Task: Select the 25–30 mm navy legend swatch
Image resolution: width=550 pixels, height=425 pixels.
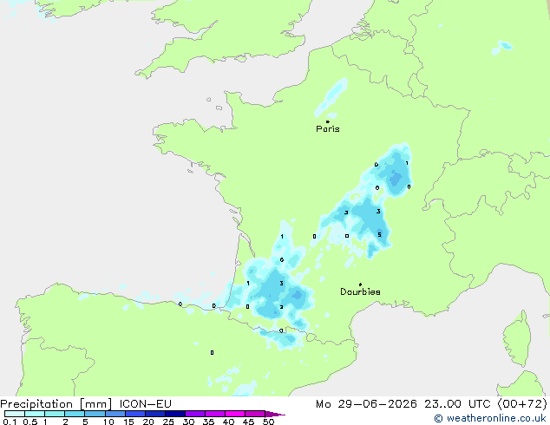Action: 174,414
